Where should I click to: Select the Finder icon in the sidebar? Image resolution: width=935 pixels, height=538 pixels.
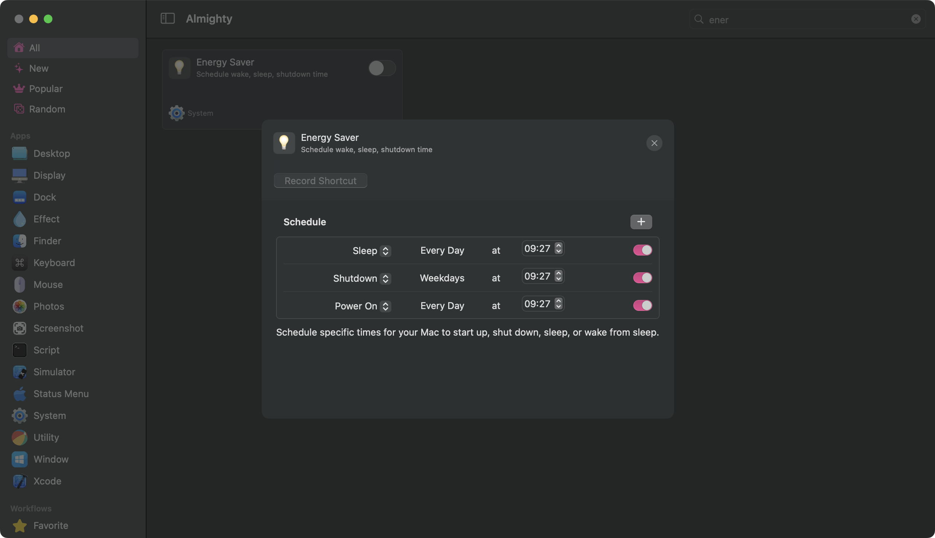19,241
